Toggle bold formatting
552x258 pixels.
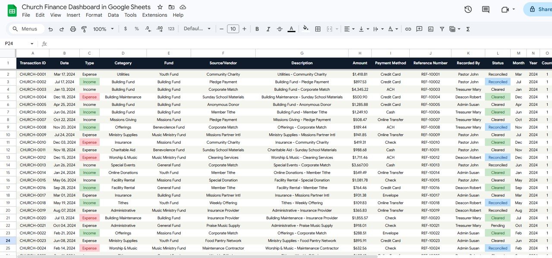point(257,29)
